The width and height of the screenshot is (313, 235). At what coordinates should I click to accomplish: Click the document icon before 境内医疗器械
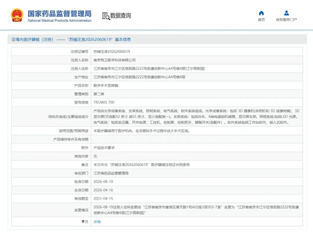pyautogui.click(x=13, y=39)
